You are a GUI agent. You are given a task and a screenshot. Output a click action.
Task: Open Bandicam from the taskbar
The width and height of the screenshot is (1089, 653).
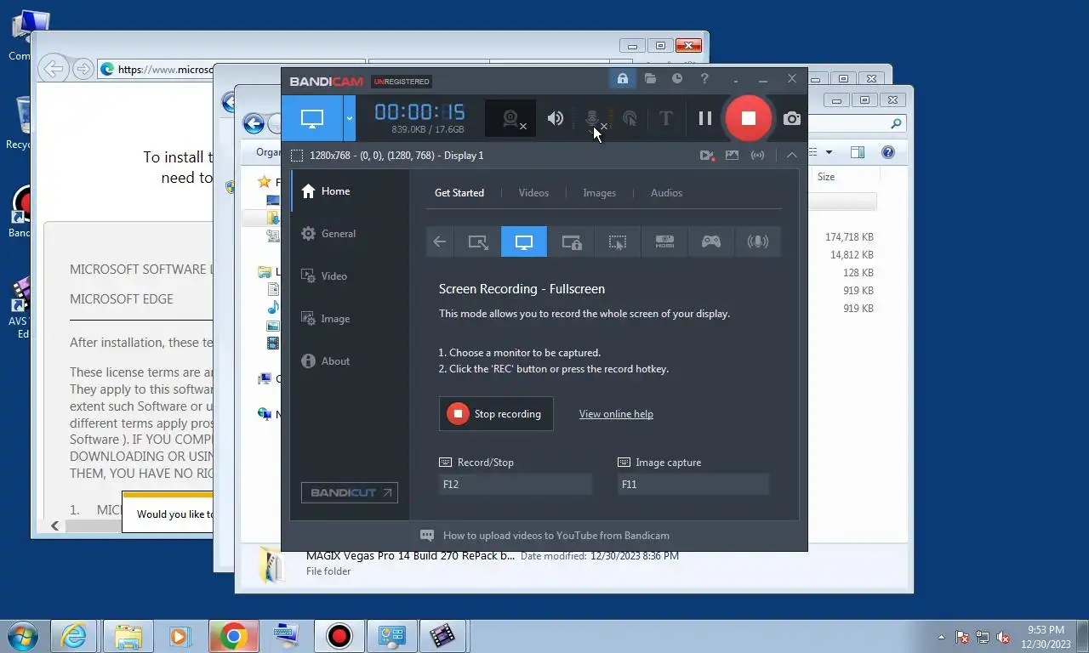click(339, 636)
